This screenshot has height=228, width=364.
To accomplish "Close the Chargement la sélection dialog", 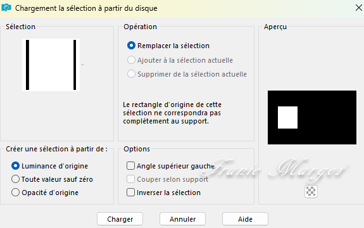I will click(359, 8).
